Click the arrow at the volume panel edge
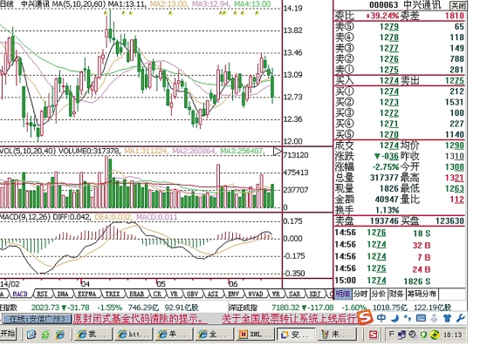Viewport: 480px width, 359px height. [277, 151]
